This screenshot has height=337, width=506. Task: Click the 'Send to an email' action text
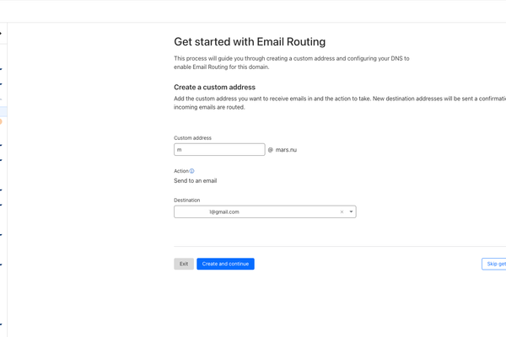tap(195, 181)
